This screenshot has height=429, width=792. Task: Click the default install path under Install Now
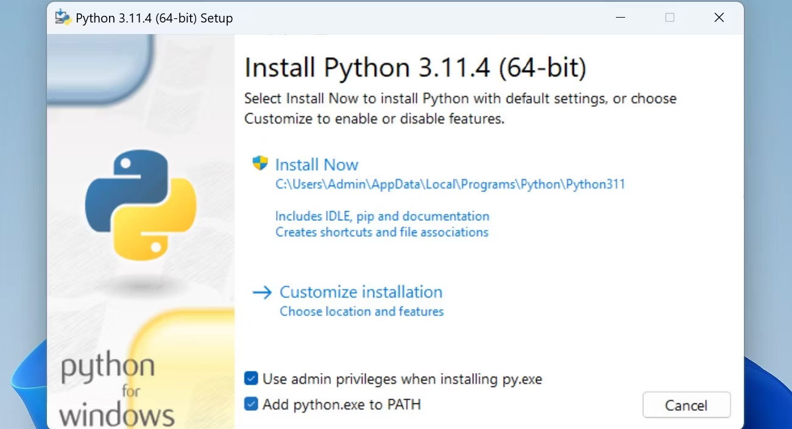450,184
